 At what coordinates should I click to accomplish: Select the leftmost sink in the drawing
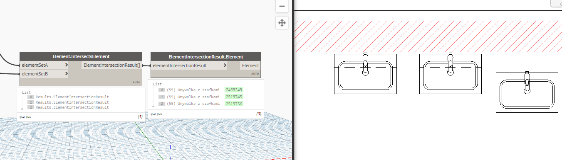pos(365,74)
